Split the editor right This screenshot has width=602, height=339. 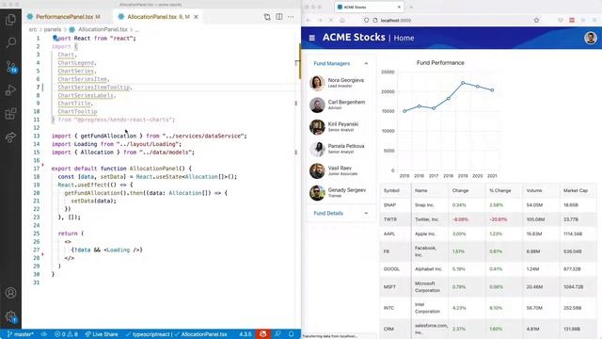[279, 17]
